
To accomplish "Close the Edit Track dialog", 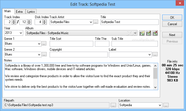I will 180,3.
